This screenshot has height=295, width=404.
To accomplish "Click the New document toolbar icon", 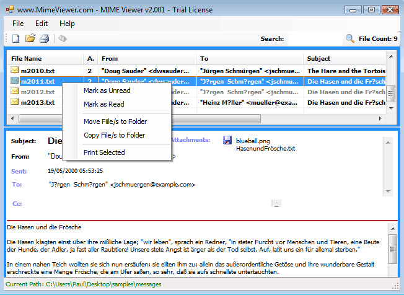I will [x=15, y=38].
